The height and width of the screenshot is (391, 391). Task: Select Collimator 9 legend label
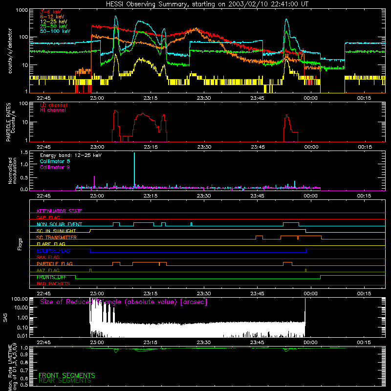(55, 167)
